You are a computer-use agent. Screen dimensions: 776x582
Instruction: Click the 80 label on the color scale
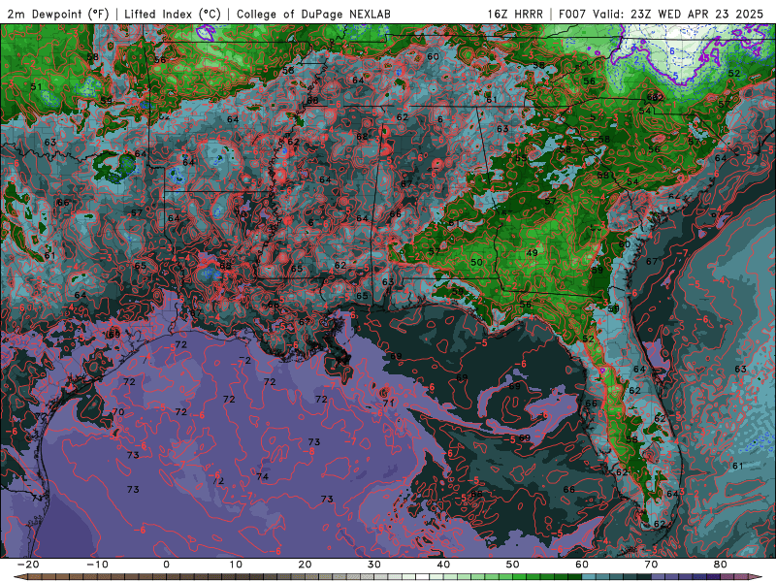coord(721,565)
